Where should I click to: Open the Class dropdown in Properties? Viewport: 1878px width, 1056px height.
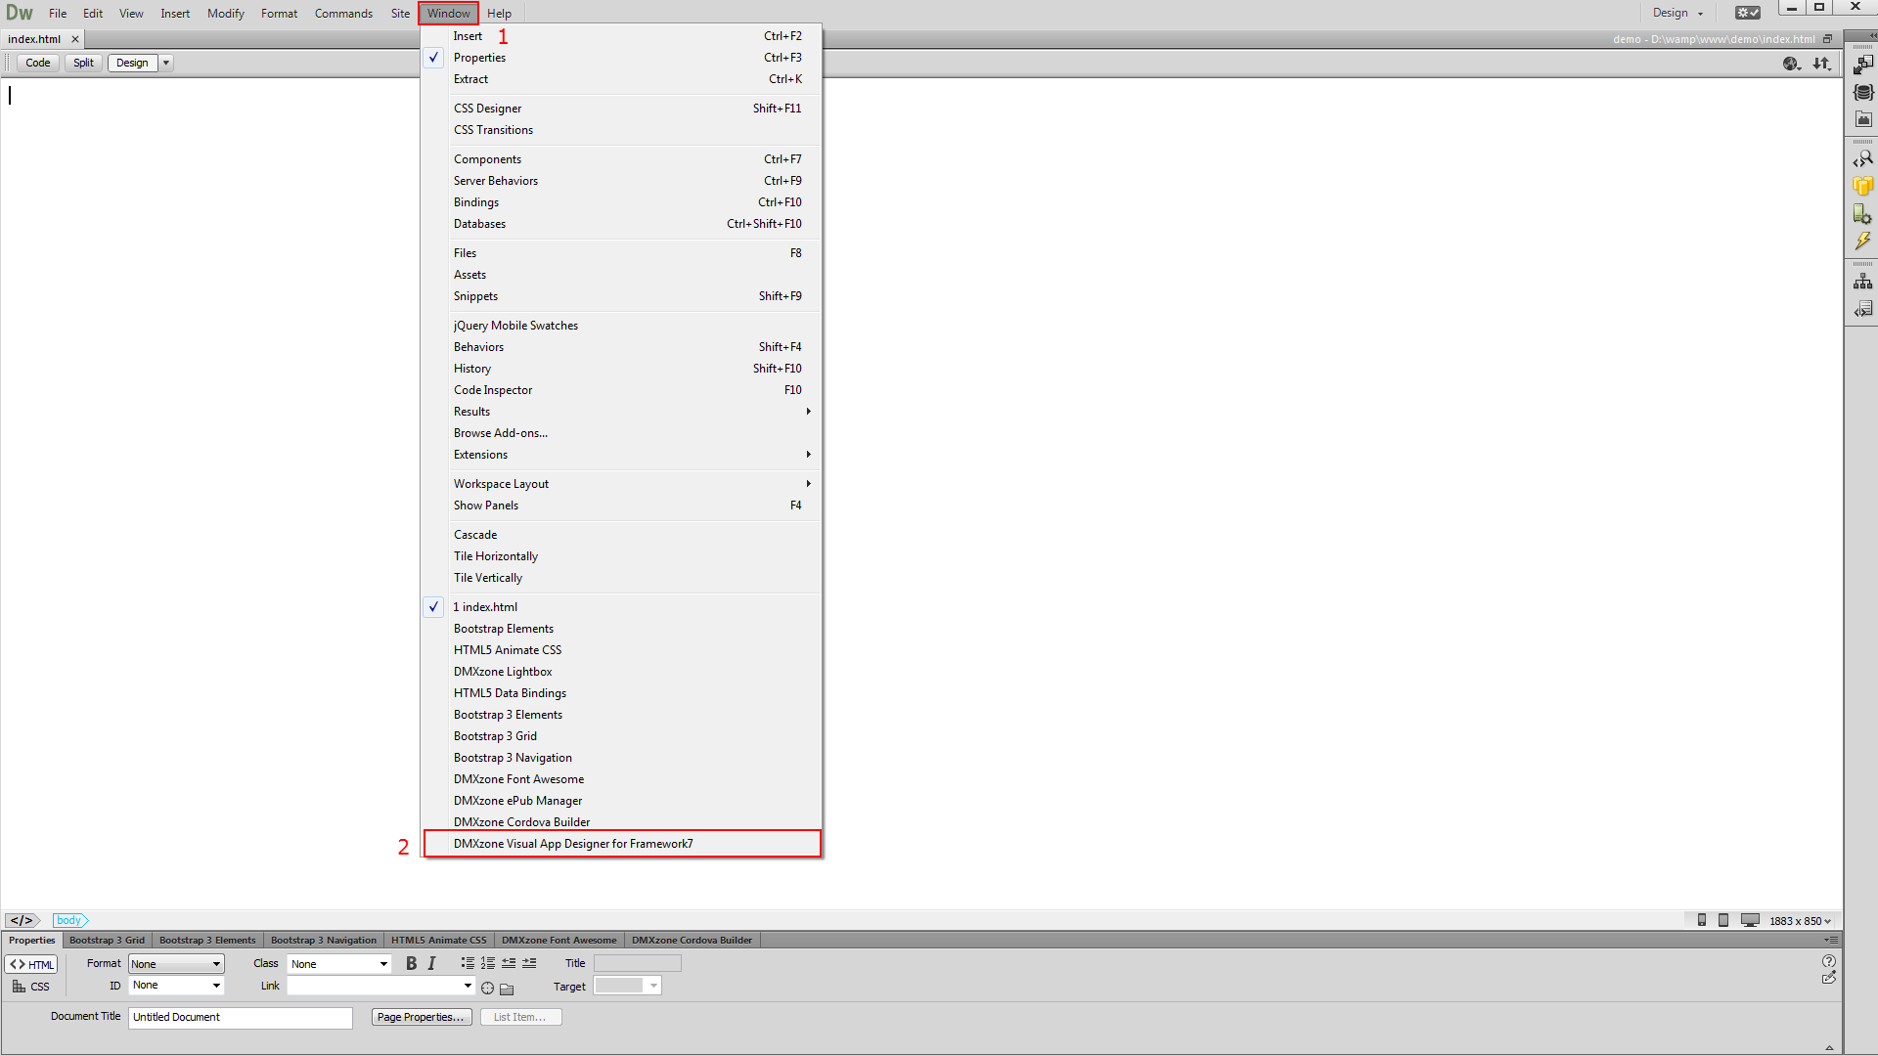(x=339, y=964)
